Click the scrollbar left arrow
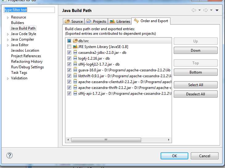This screenshot has width=225, height=168. (68, 140)
